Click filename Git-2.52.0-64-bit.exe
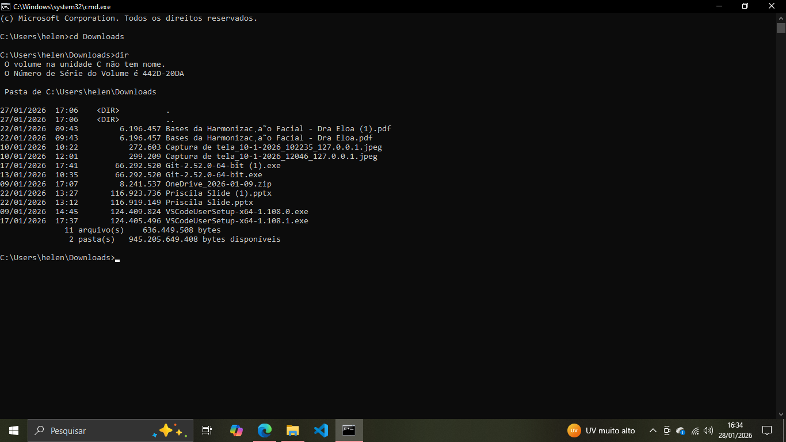This screenshot has height=442, width=786. click(x=214, y=174)
